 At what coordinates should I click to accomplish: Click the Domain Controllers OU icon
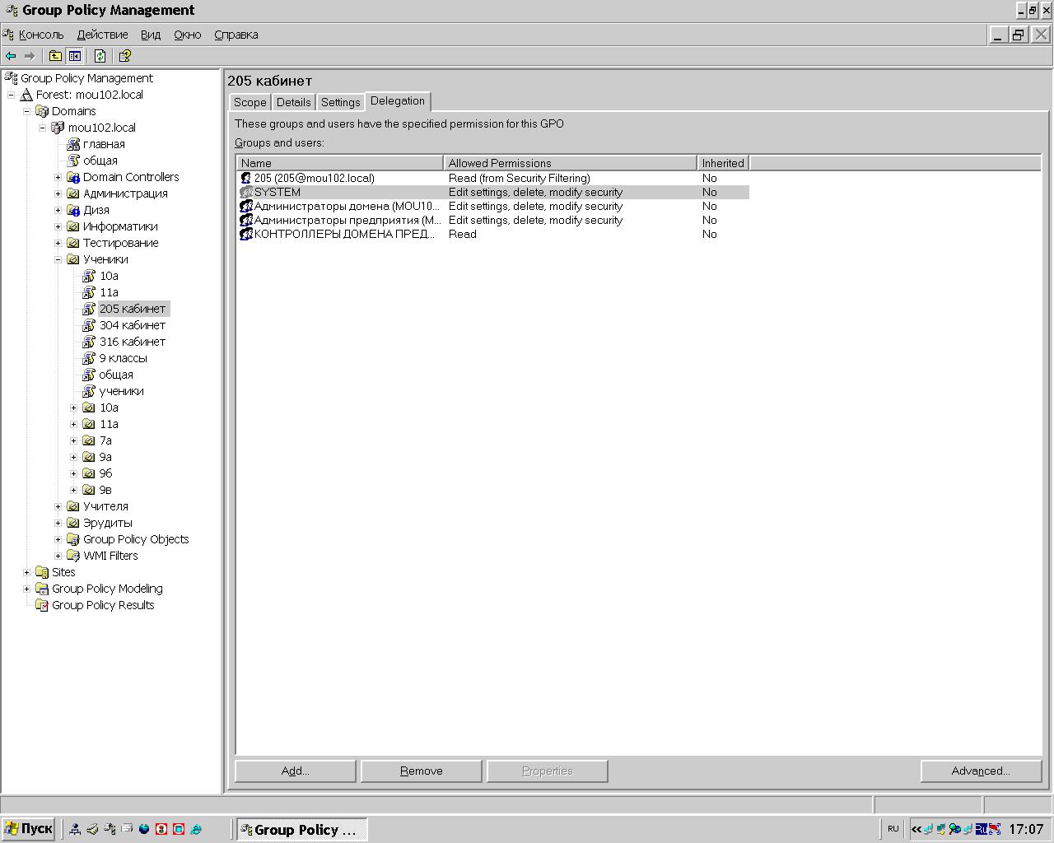coord(73,177)
